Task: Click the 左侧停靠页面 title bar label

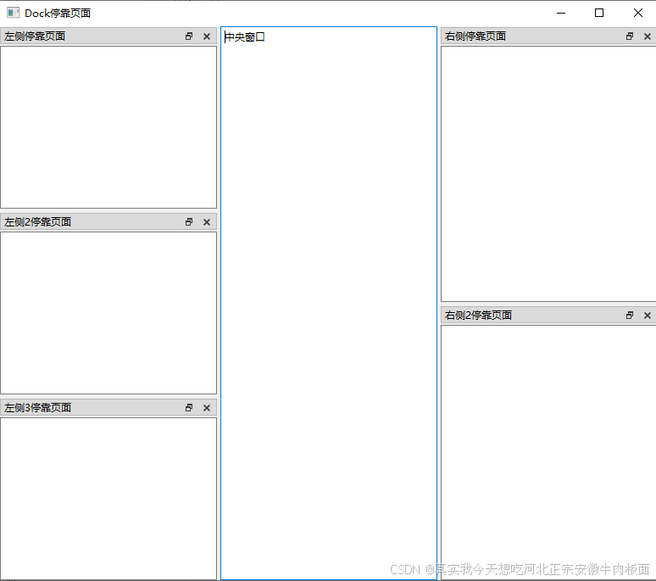Action: click(35, 36)
